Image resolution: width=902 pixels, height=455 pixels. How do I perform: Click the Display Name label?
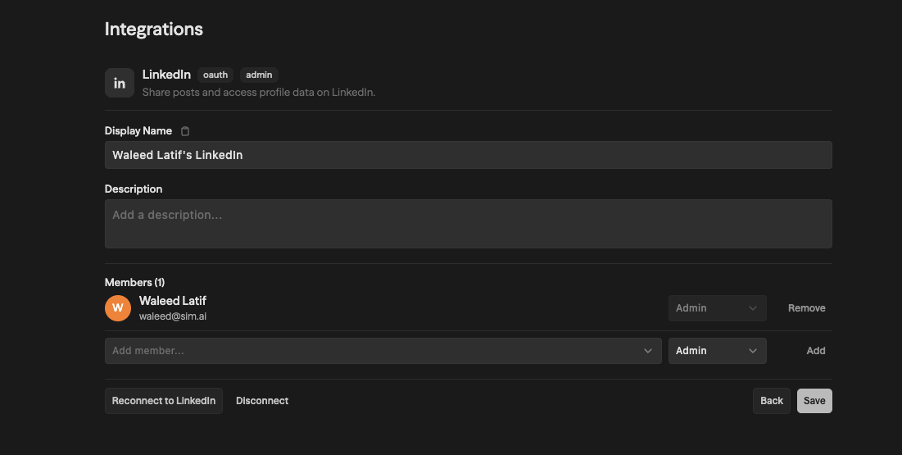[x=138, y=130]
